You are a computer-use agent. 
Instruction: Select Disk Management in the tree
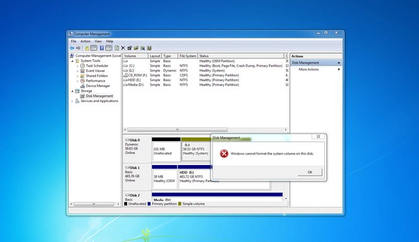click(100, 96)
